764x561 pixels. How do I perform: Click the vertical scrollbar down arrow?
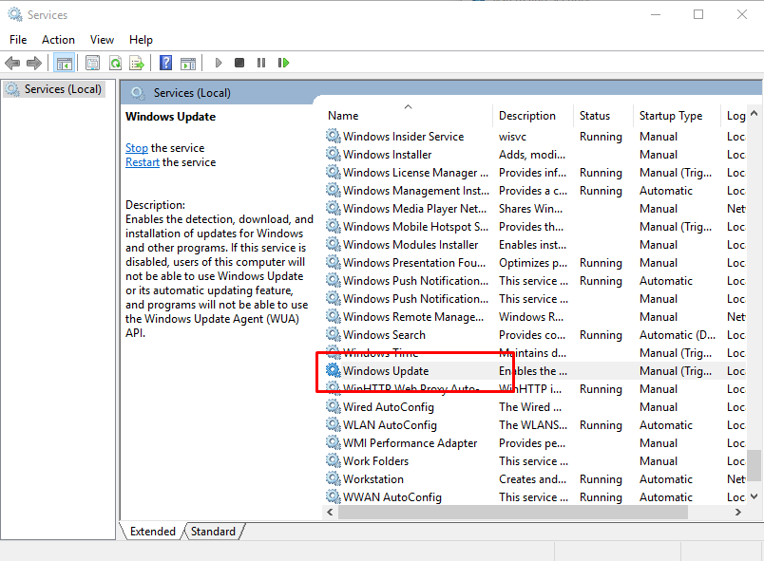(754, 496)
